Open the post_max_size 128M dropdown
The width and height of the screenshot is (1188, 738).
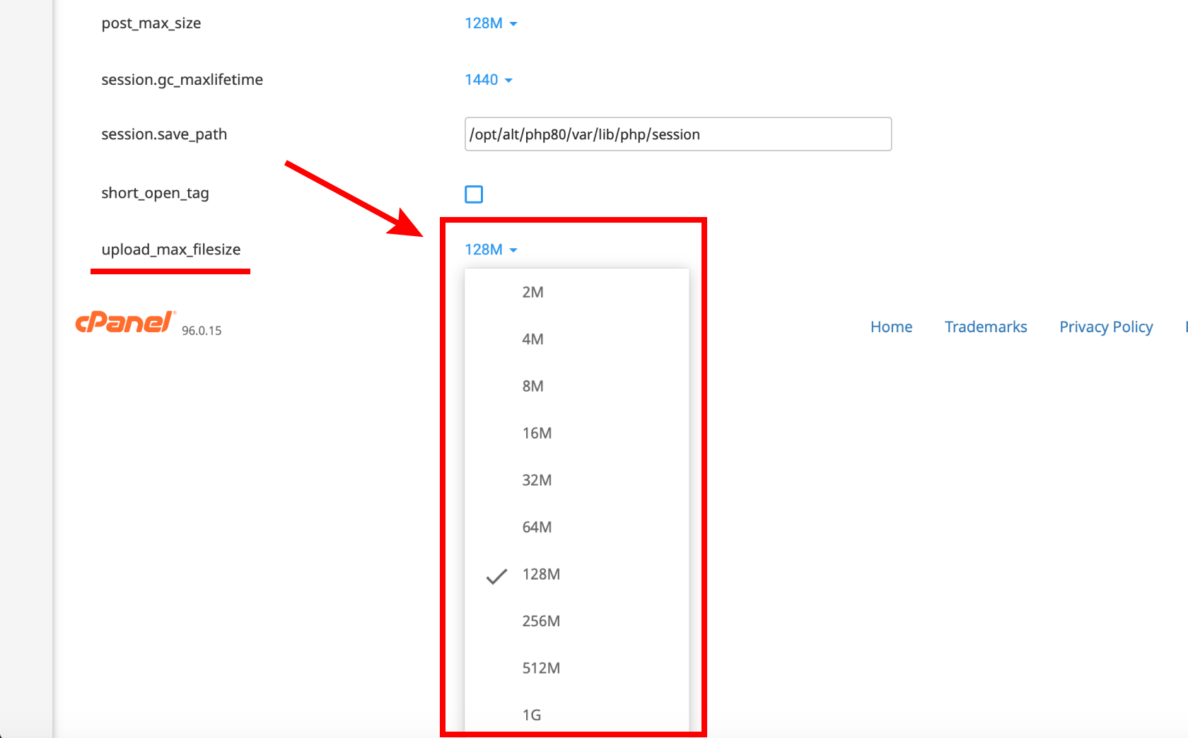(491, 23)
